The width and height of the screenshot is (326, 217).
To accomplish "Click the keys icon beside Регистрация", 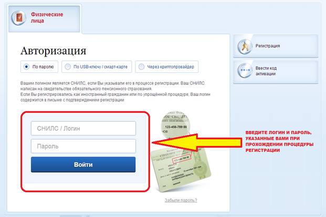I will (245, 46).
